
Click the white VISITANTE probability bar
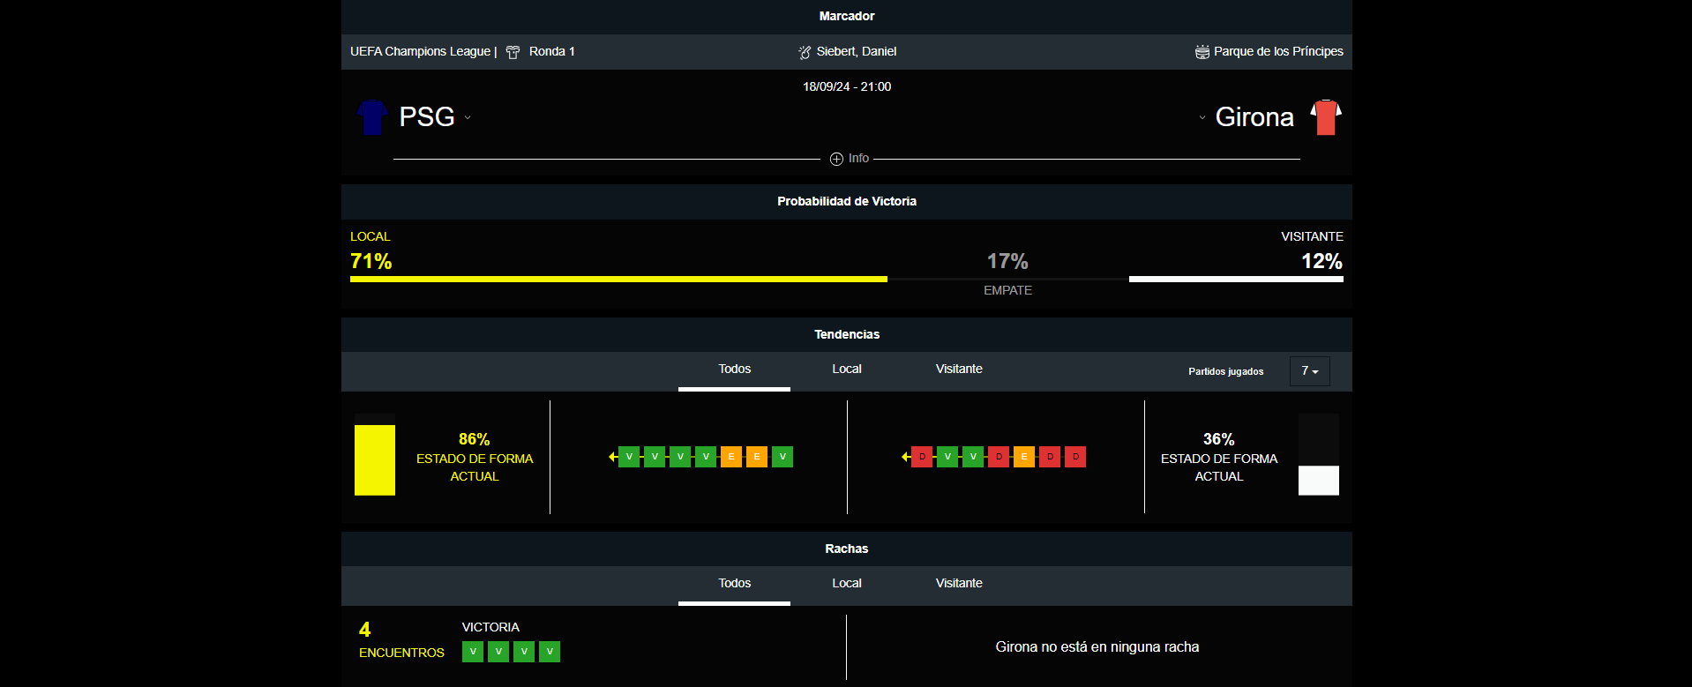point(1236,279)
